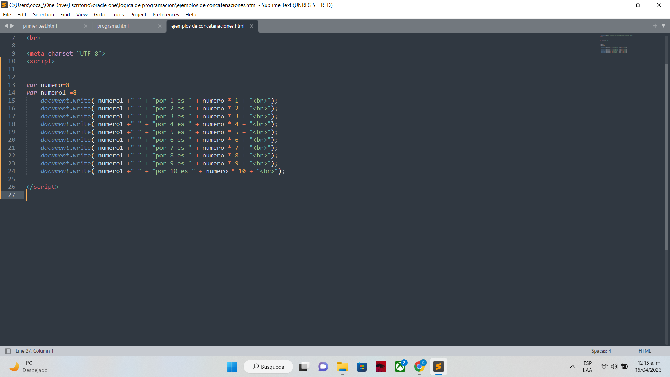The image size is (670, 377).
Task: Open the Windows Start menu
Action: coord(232,367)
